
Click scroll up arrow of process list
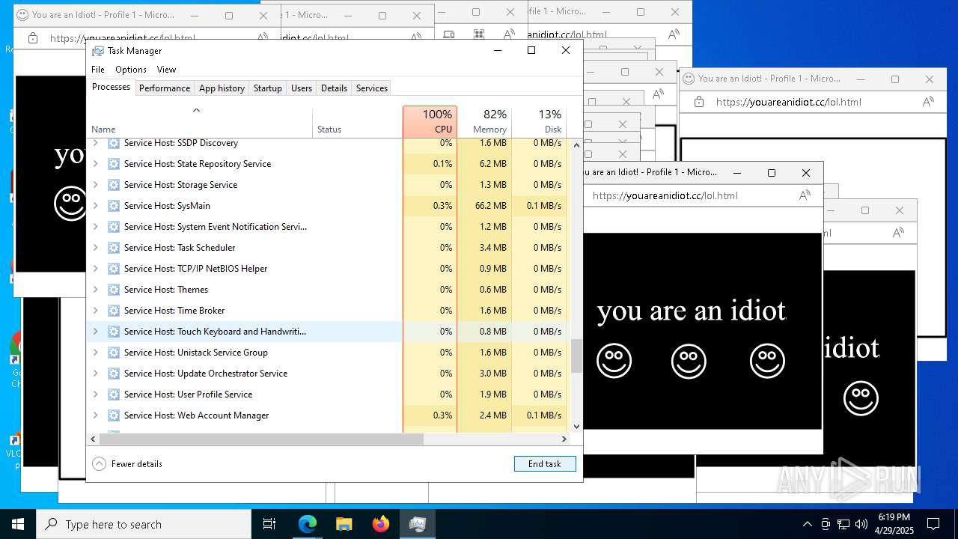click(x=576, y=144)
